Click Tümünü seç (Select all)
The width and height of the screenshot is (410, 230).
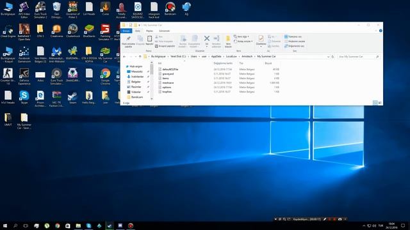pos(293,37)
